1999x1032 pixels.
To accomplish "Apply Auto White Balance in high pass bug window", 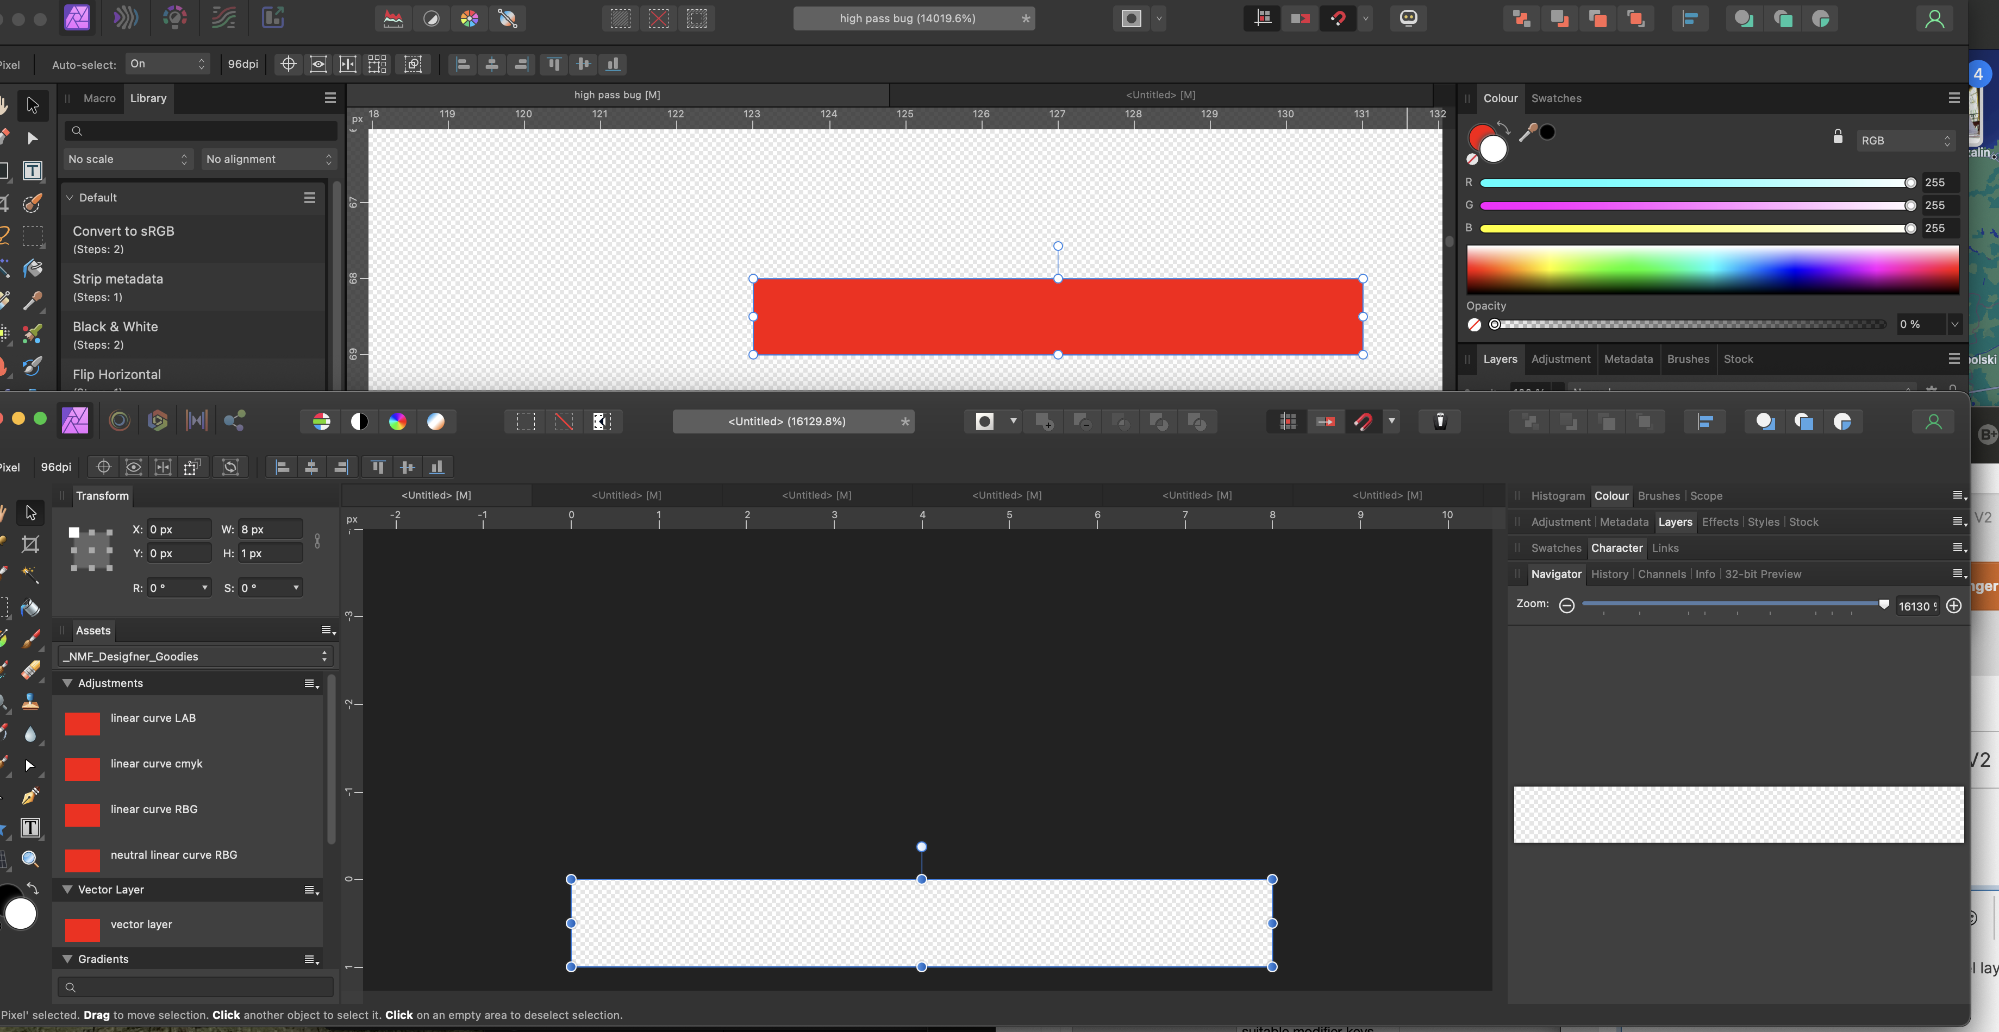I will click(508, 18).
